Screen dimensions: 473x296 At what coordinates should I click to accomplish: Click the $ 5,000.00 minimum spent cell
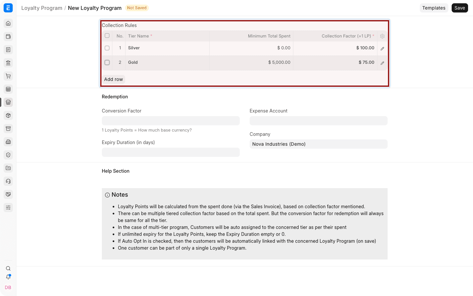coord(251,63)
